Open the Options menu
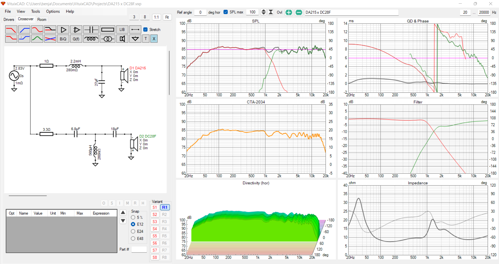This screenshot has height=264, width=499. [x=53, y=11]
